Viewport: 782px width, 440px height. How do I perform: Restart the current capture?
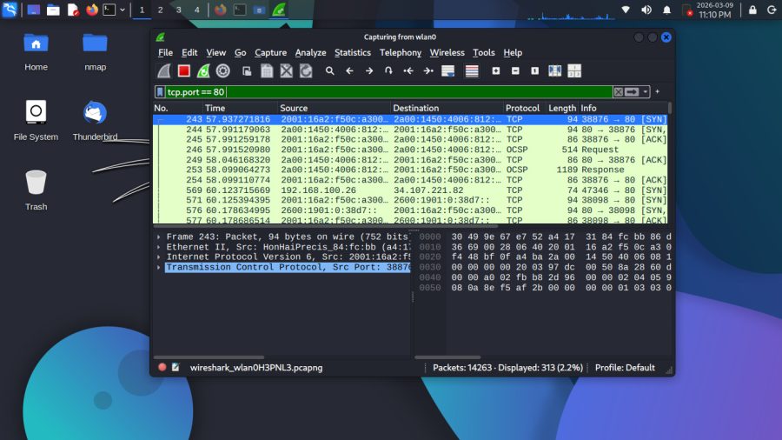[x=203, y=71]
